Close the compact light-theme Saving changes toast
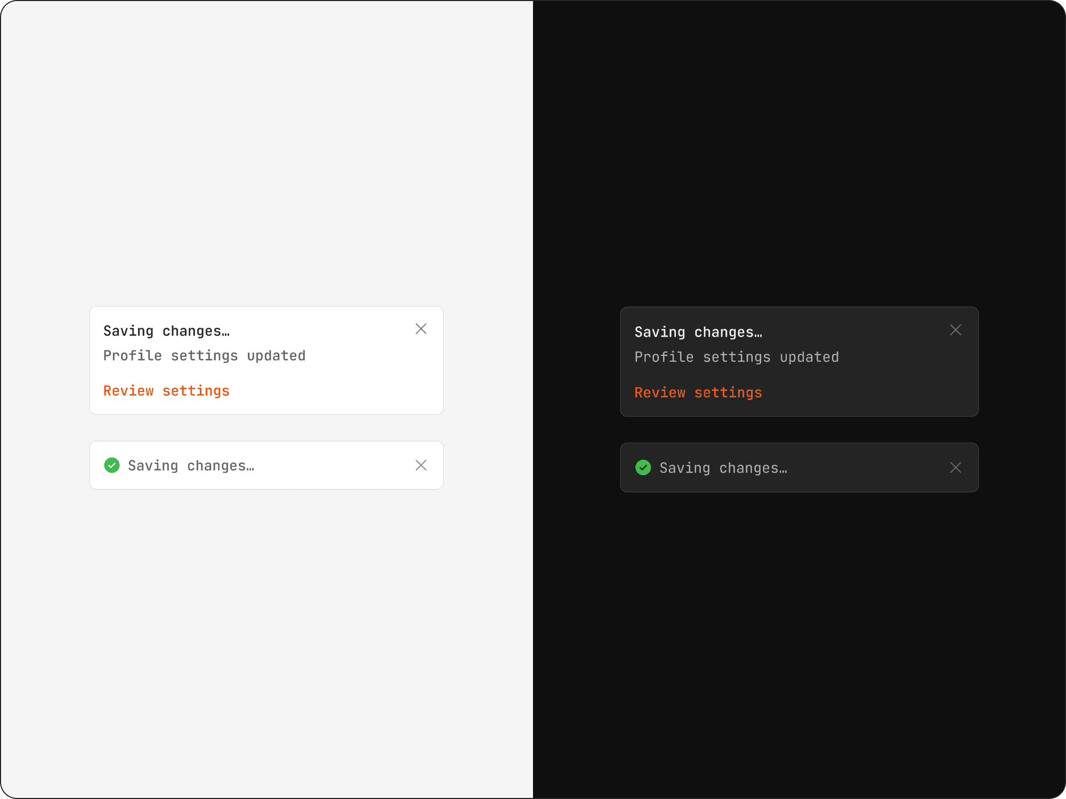 pos(421,466)
